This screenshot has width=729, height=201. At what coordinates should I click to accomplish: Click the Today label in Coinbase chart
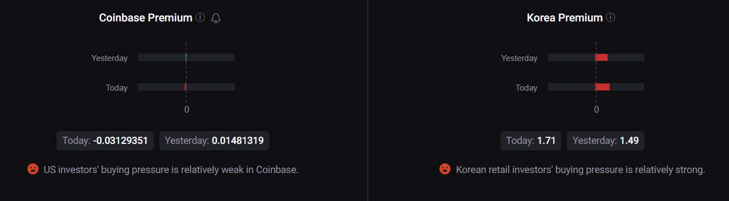point(116,87)
